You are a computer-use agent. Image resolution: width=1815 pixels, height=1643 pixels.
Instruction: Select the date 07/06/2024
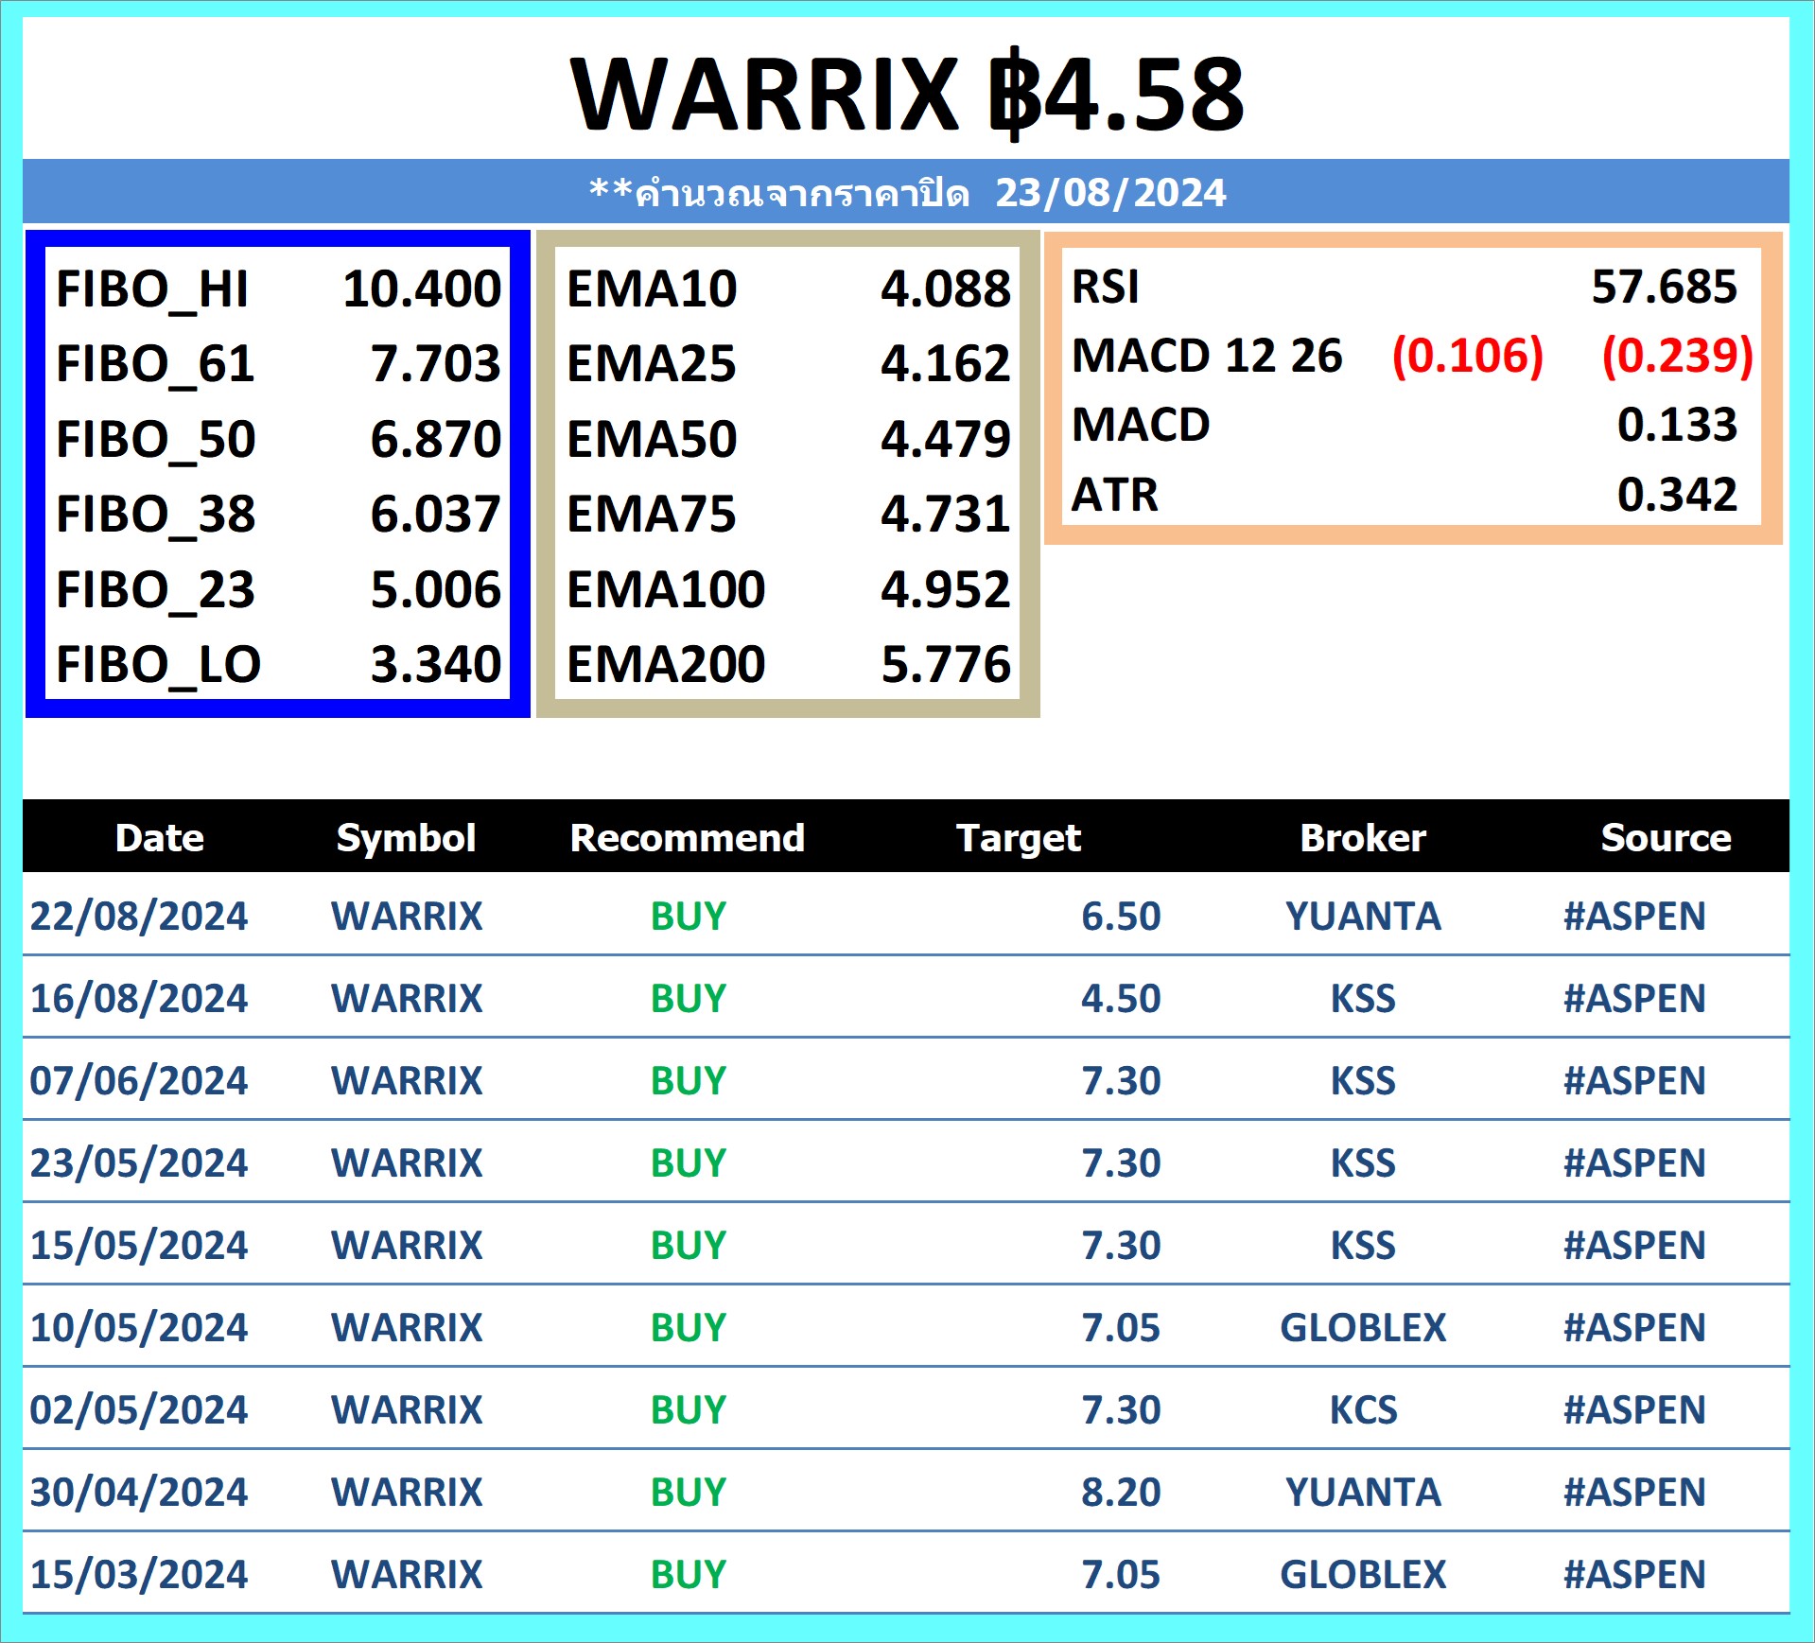139,1081
